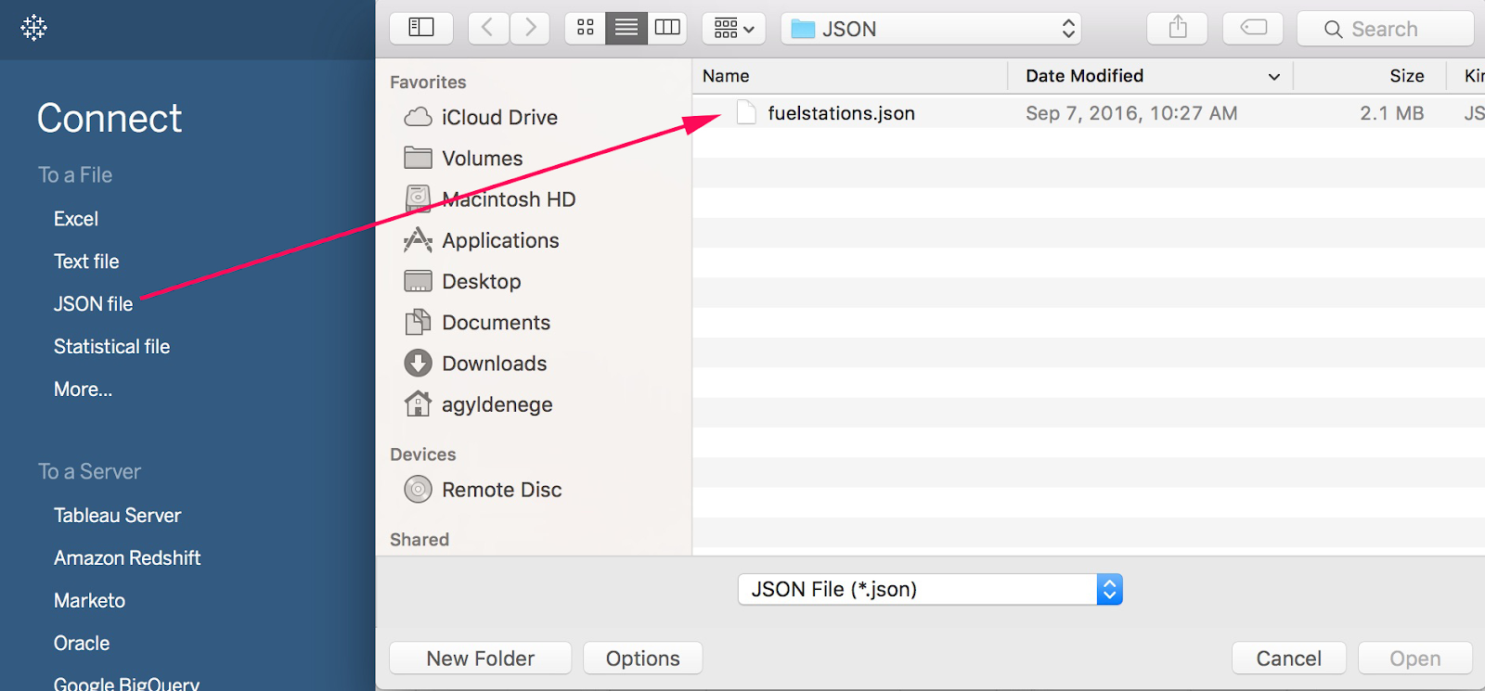This screenshot has height=691, width=1485.
Task: Click the Tableau logo icon
Action: [x=33, y=28]
